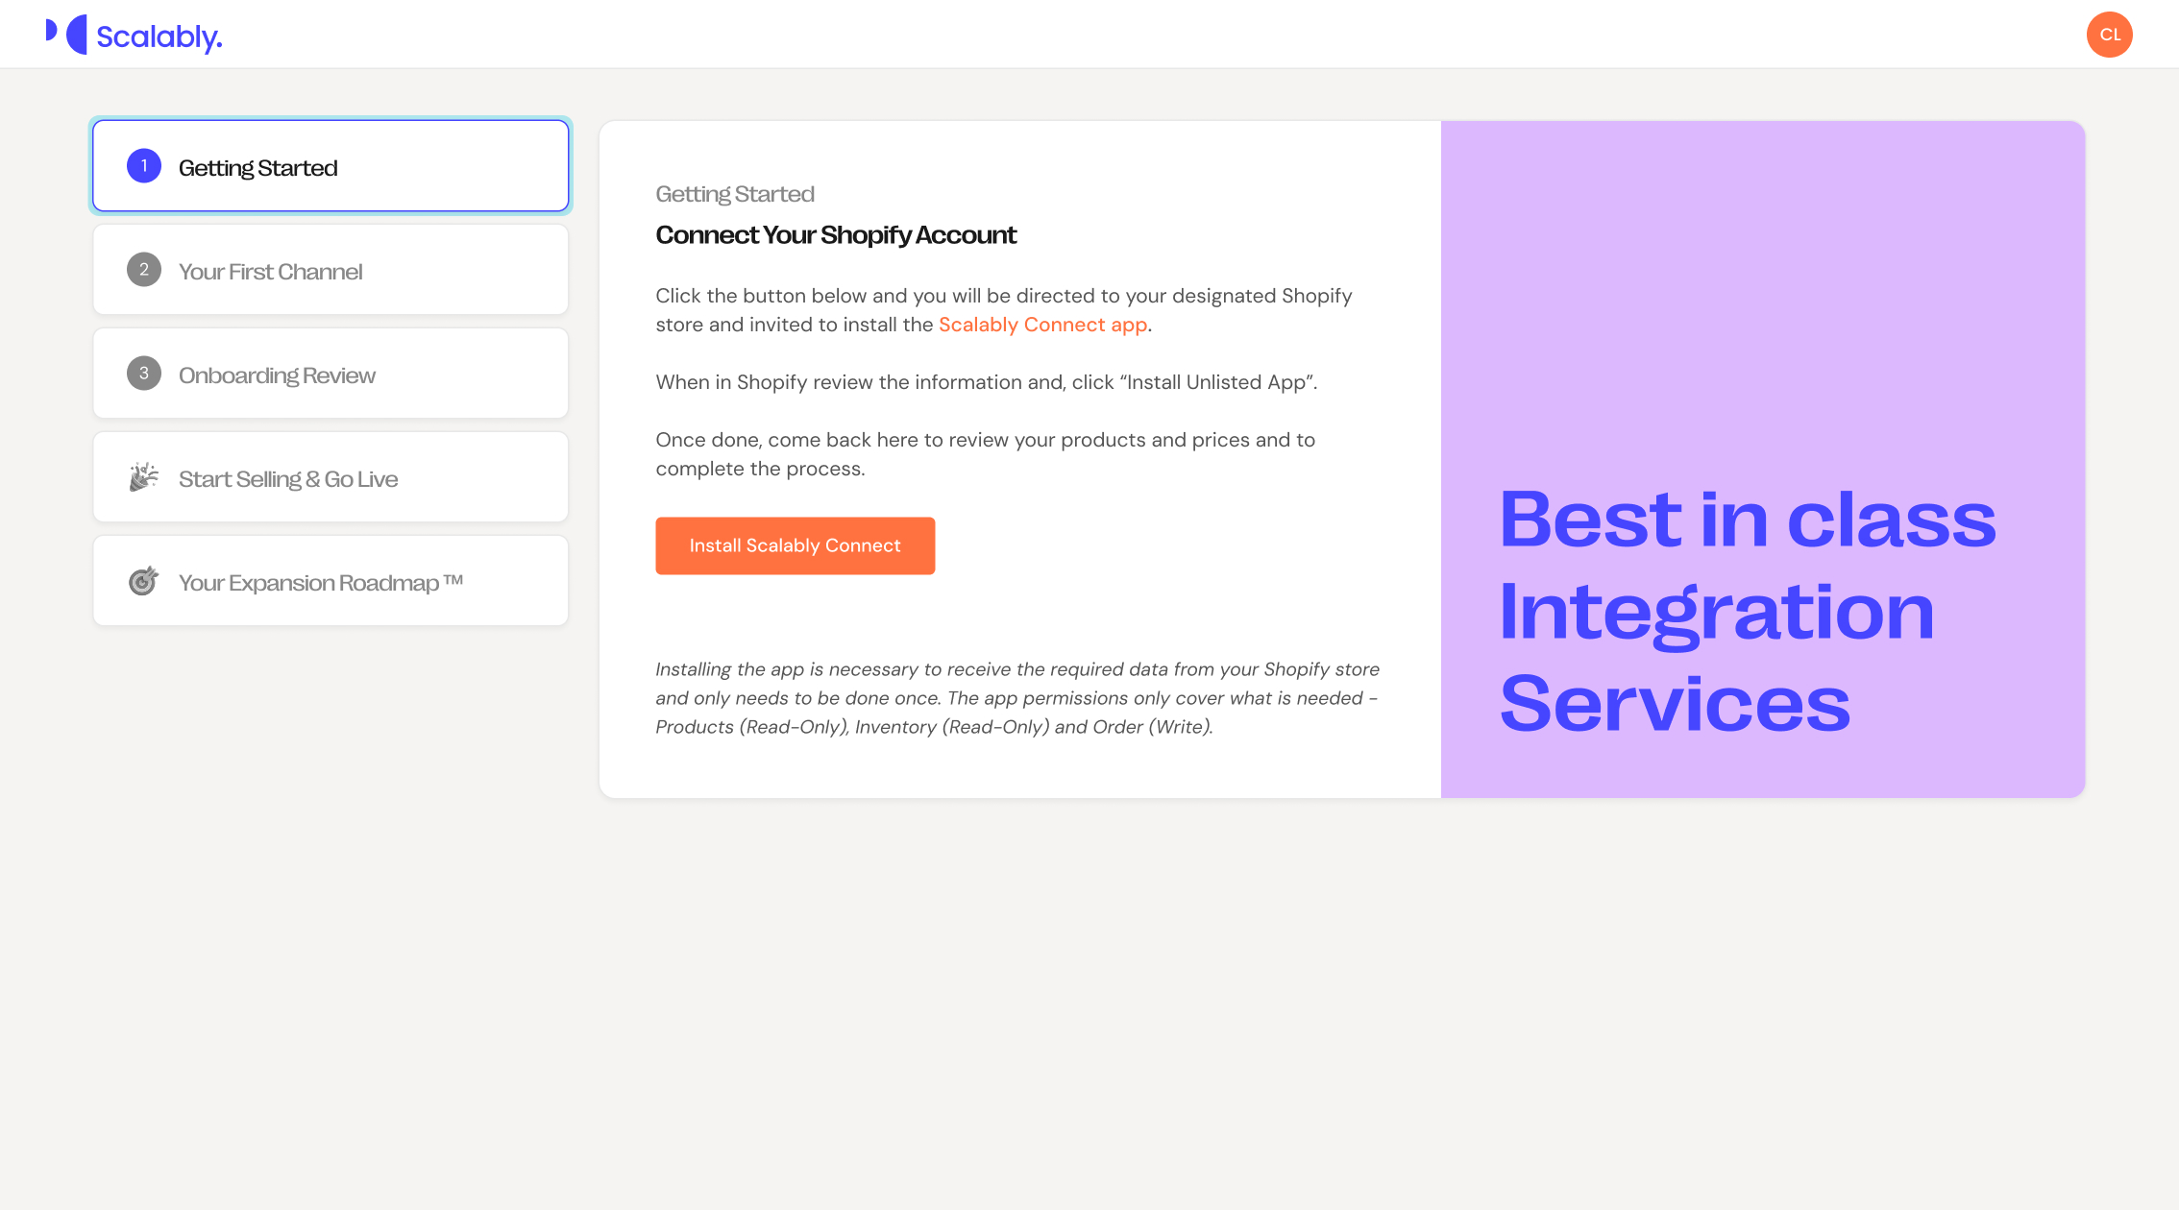Select Start Selling & Go Live step
The image size is (2179, 1210).
(x=331, y=477)
